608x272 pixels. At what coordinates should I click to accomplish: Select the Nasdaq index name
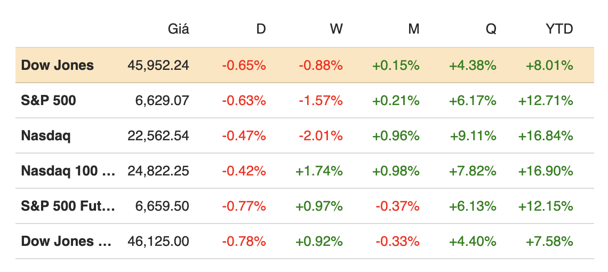pyautogui.click(x=46, y=135)
